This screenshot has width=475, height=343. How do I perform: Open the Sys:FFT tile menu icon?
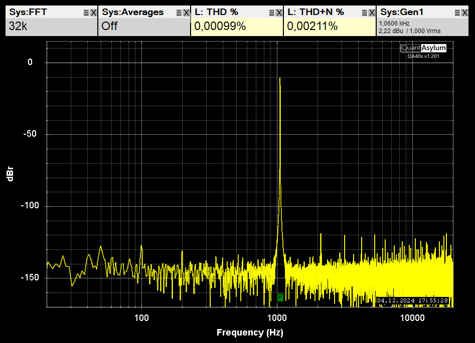86,13
